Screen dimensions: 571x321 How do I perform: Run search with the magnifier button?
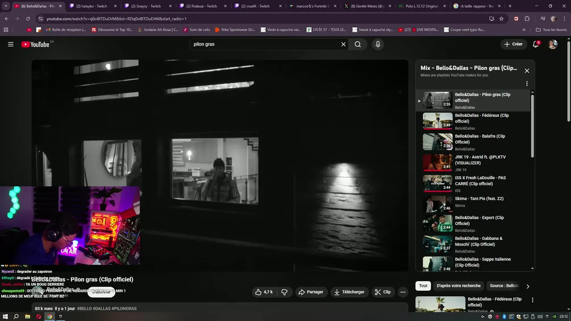[358, 44]
